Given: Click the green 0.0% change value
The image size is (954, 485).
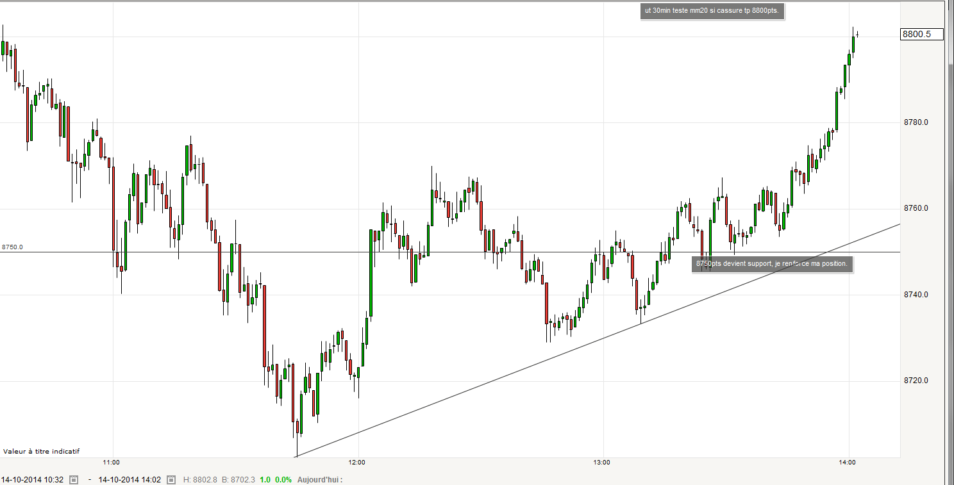Looking at the screenshot, I should click(282, 479).
